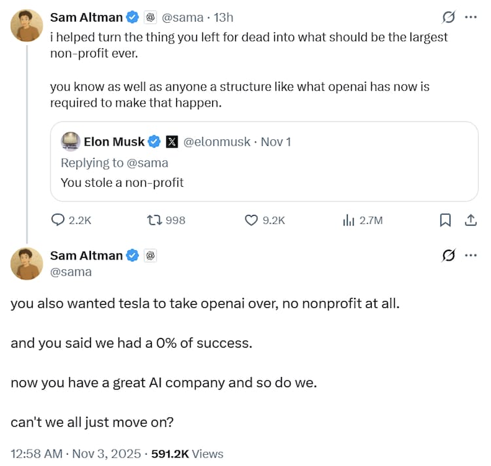Image resolution: width=491 pixels, height=466 pixels.
Task: Click Sam Altman's top profile avatar
Action: (x=27, y=26)
